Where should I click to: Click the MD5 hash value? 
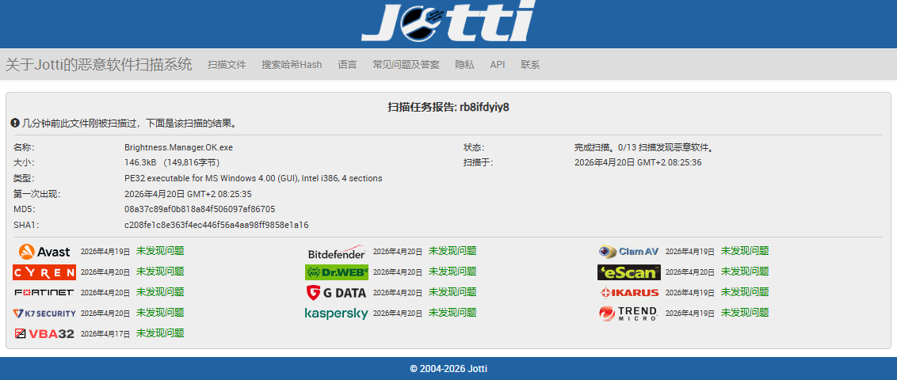click(x=200, y=209)
